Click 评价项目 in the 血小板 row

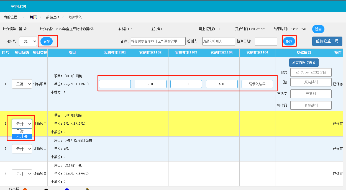40,174
